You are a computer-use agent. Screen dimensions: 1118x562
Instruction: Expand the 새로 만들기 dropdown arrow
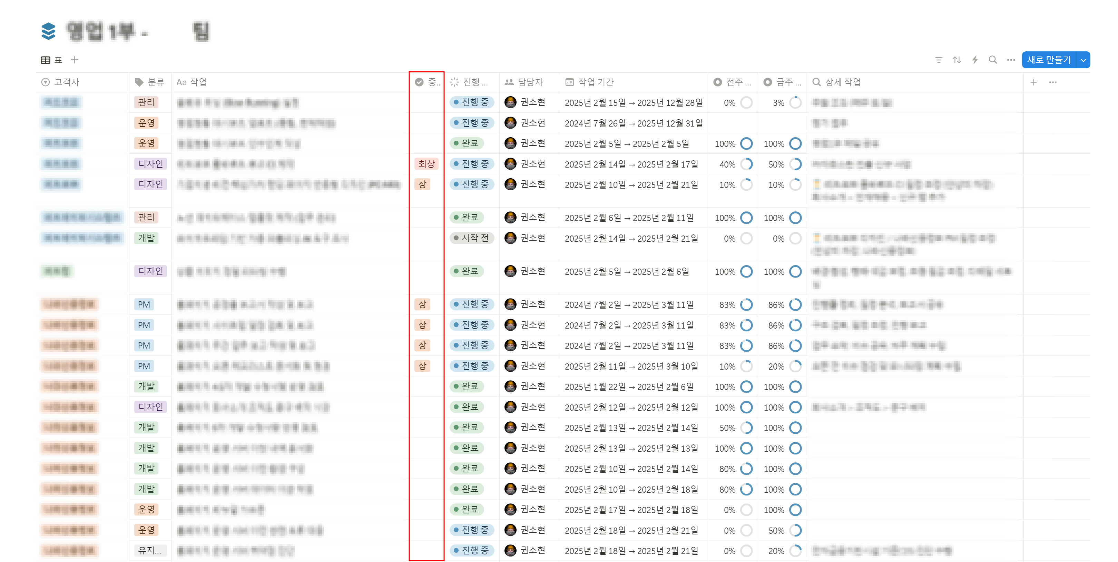[x=1083, y=60]
